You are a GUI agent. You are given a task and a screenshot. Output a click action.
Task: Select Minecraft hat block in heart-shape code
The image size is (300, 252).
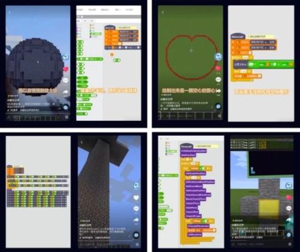[238, 37]
